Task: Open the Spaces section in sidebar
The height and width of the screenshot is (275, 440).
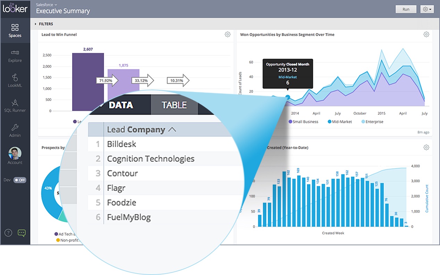Action: point(15,30)
